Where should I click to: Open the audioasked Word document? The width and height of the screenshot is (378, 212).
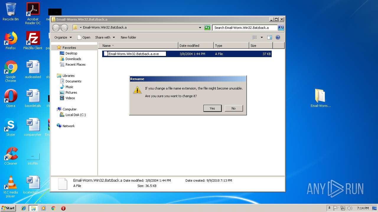[33, 69]
